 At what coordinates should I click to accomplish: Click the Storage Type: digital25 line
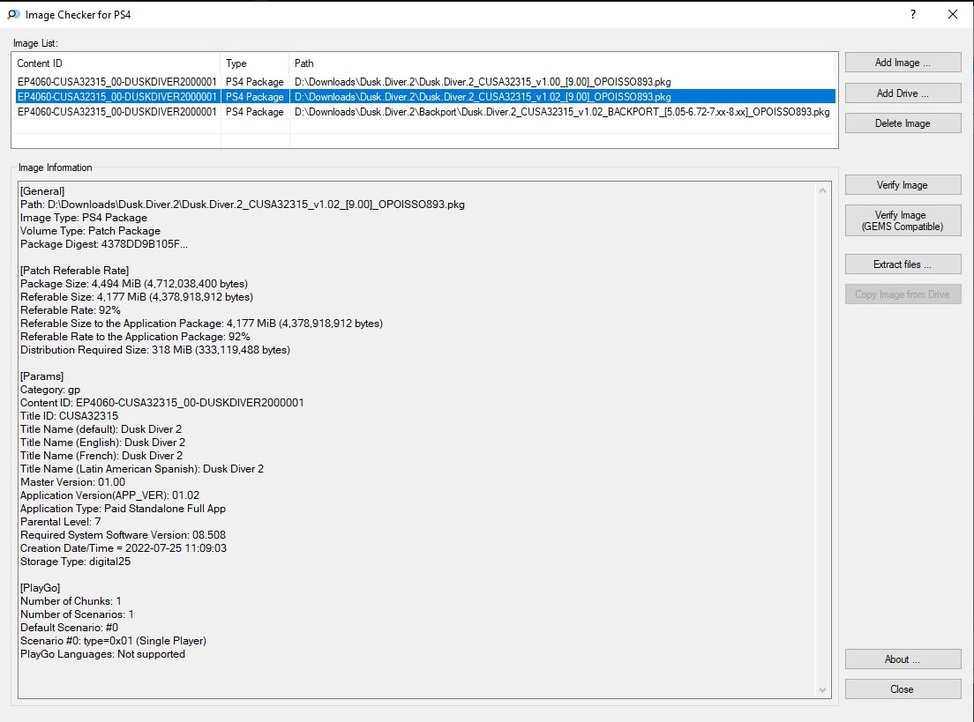tap(75, 562)
